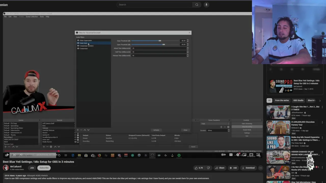Screen dimensions: 326x183
Task: Like the video with thumbs up
Action: [x=199, y=168]
